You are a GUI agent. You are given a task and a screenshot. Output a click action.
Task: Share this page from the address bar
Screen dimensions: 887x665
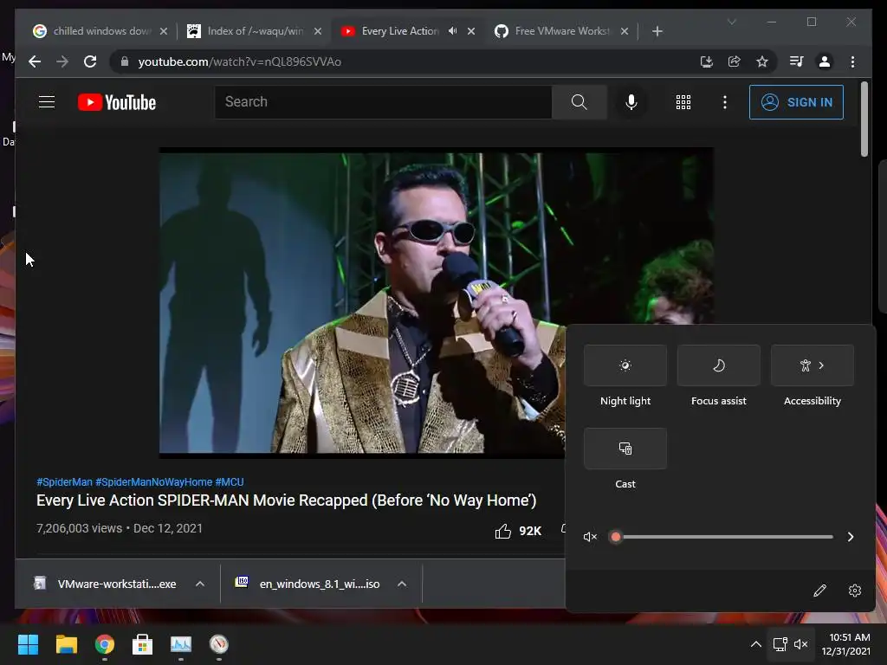[734, 61]
